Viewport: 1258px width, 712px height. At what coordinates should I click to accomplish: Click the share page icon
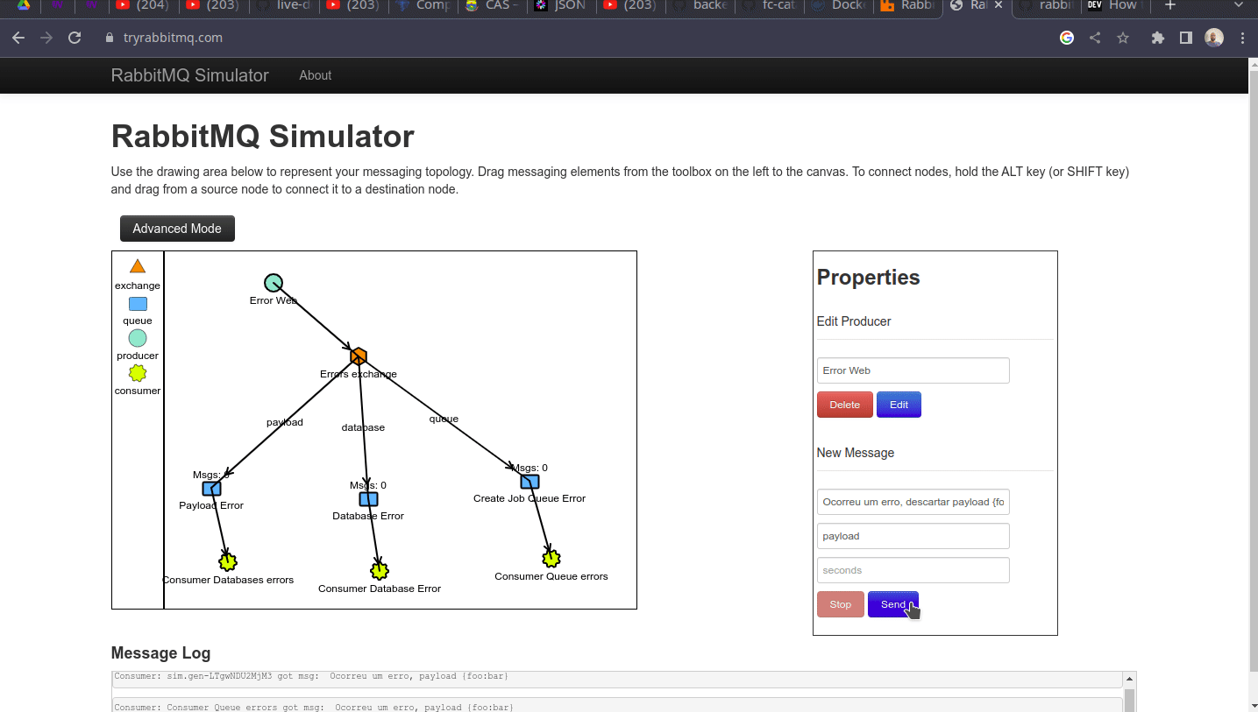(1095, 38)
